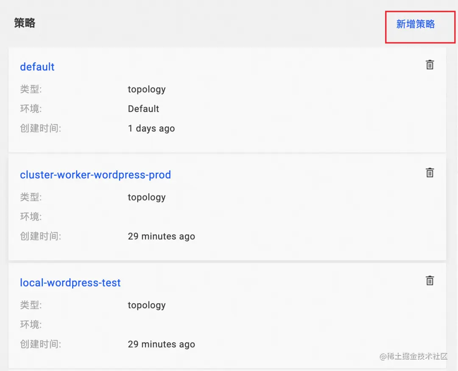Screen dimensions: 458x371
Task: Delete cluster-worker-wordpress-prod policy via trash icon
Action: (x=430, y=173)
